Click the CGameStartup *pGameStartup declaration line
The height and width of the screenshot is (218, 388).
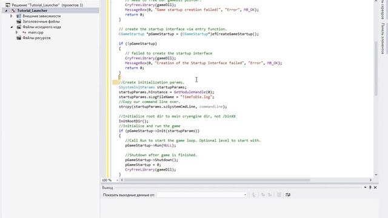click(x=189, y=34)
